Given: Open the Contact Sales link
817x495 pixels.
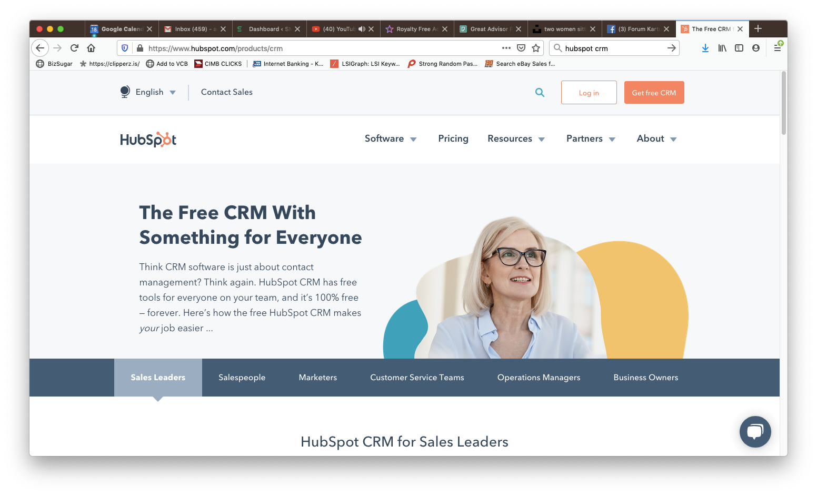Looking at the screenshot, I should (x=227, y=92).
